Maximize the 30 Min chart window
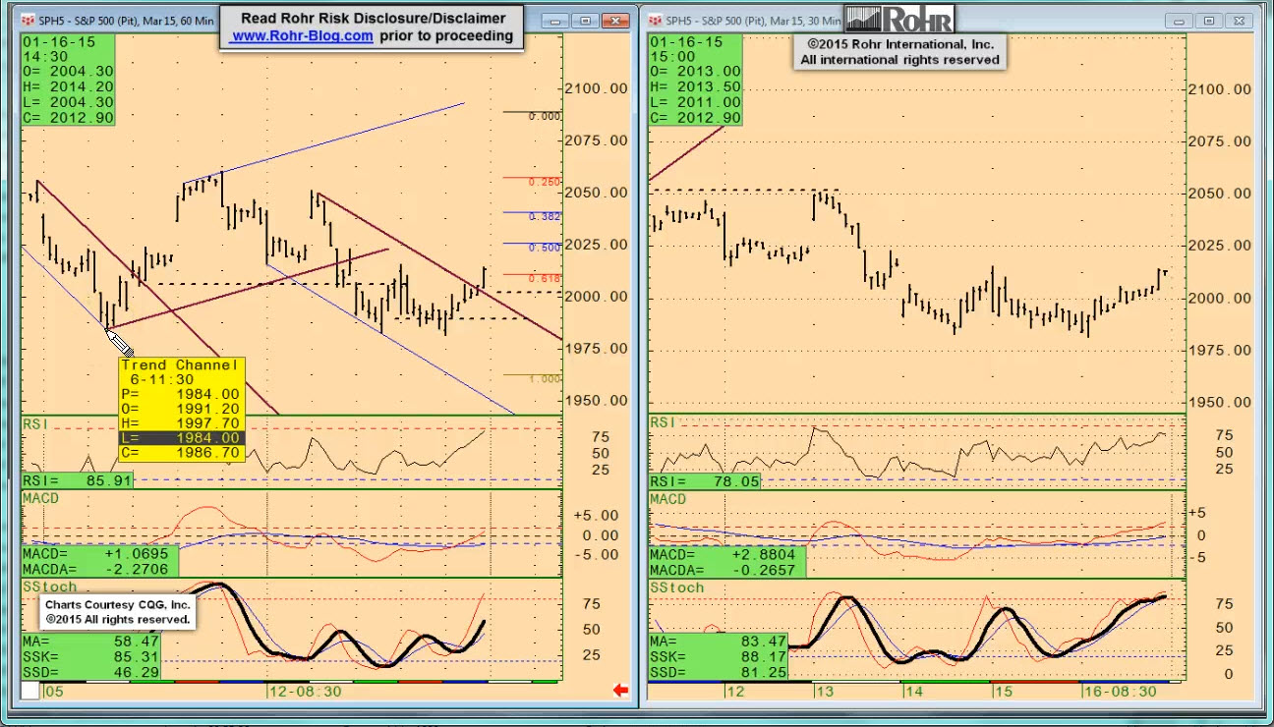Viewport: 1274px width, 727px height. coord(1209,20)
